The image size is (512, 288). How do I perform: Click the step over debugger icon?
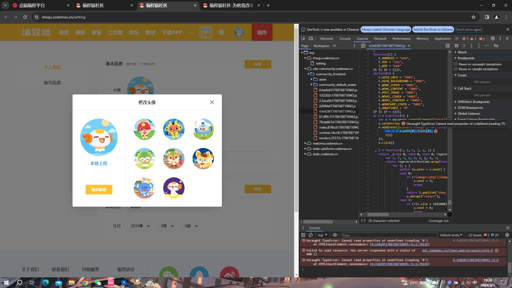pos(464,46)
